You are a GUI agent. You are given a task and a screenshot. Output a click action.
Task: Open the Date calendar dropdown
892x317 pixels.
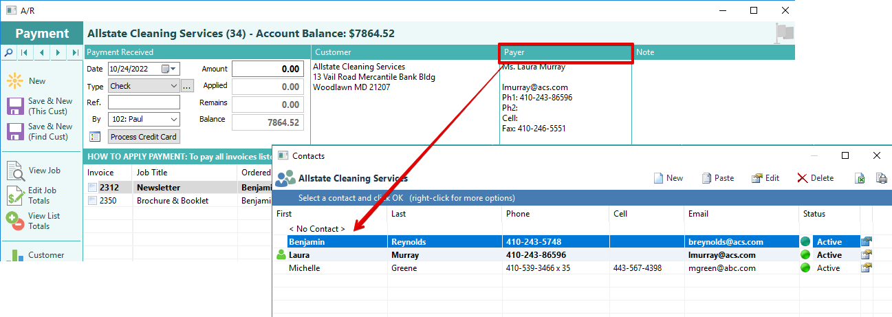pyautogui.click(x=169, y=69)
